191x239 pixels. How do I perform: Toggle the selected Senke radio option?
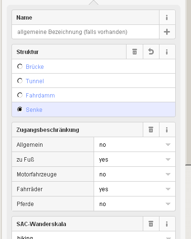point(20,109)
